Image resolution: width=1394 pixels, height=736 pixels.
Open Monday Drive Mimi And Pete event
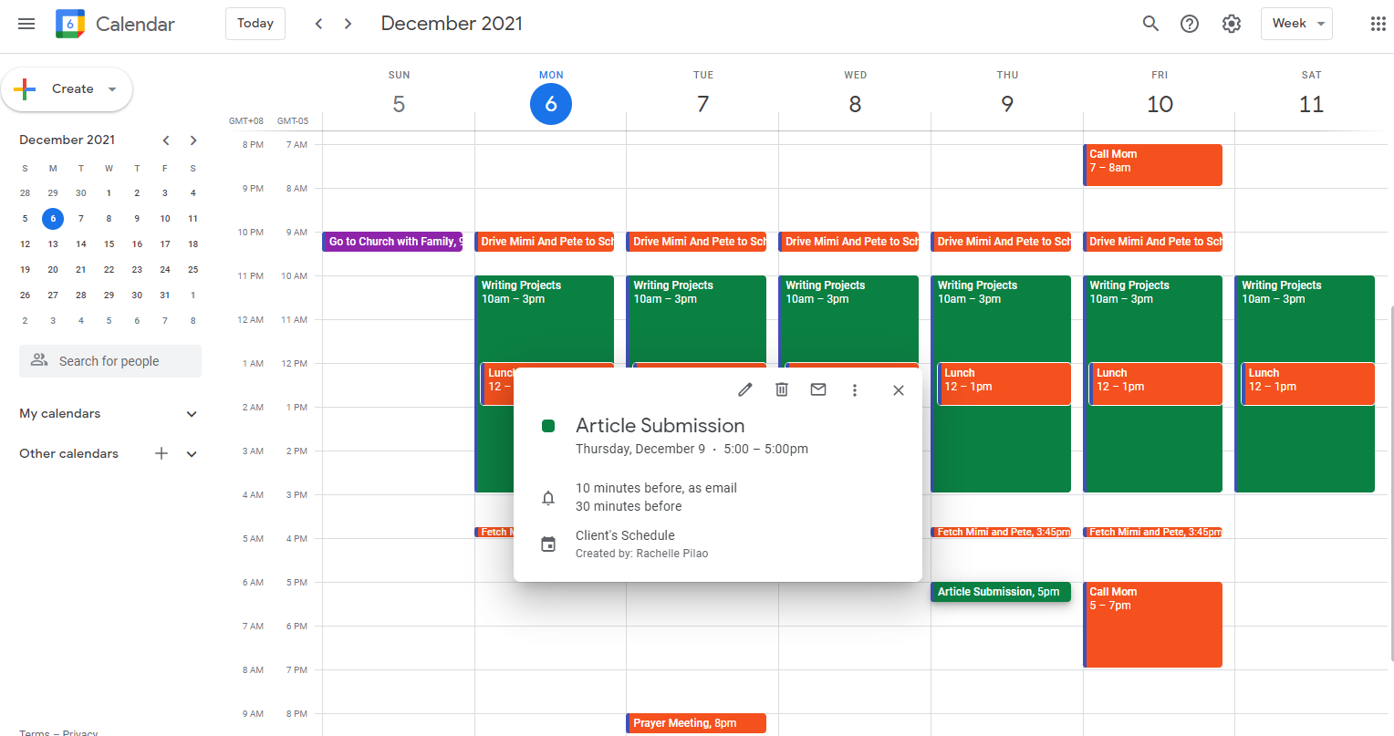tap(545, 242)
